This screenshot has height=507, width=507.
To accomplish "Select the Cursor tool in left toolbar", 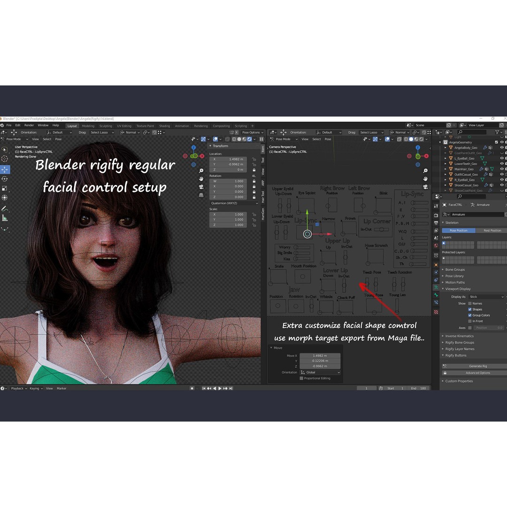I will pos(5,159).
